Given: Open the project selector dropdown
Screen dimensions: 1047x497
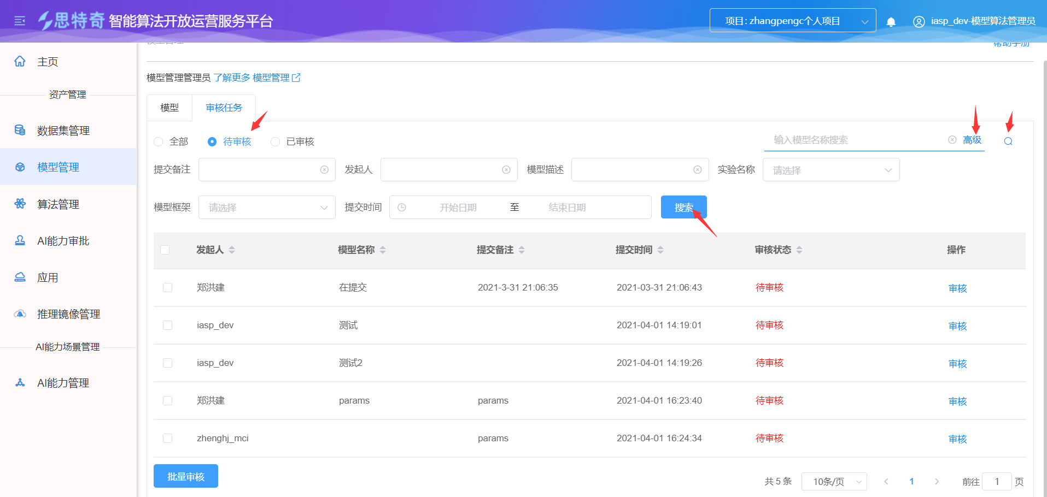Looking at the screenshot, I should 793,21.
